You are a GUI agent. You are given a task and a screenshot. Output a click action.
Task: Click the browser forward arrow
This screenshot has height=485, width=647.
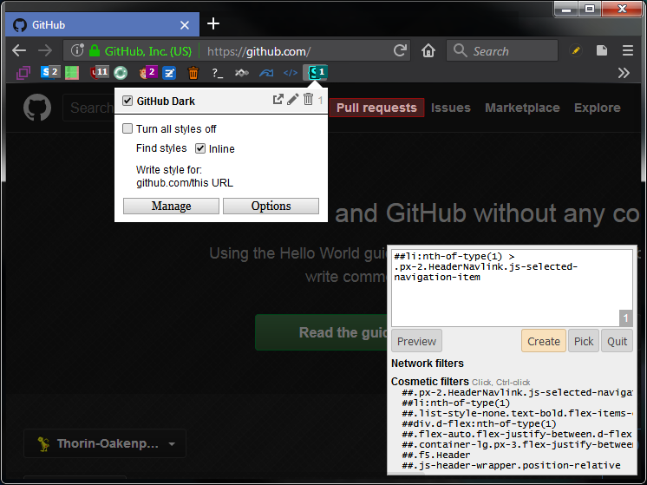point(45,51)
